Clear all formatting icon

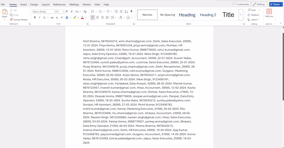(85, 12)
